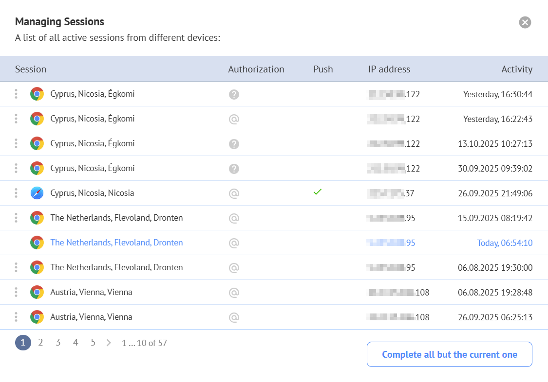The width and height of the screenshot is (548, 382).
Task: Click the @ authorization icon for Safari session
Action: (234, 193)
